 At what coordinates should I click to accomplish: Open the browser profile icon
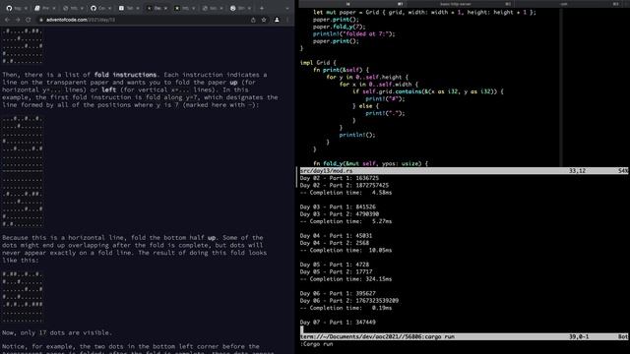(x=277, y=20)
